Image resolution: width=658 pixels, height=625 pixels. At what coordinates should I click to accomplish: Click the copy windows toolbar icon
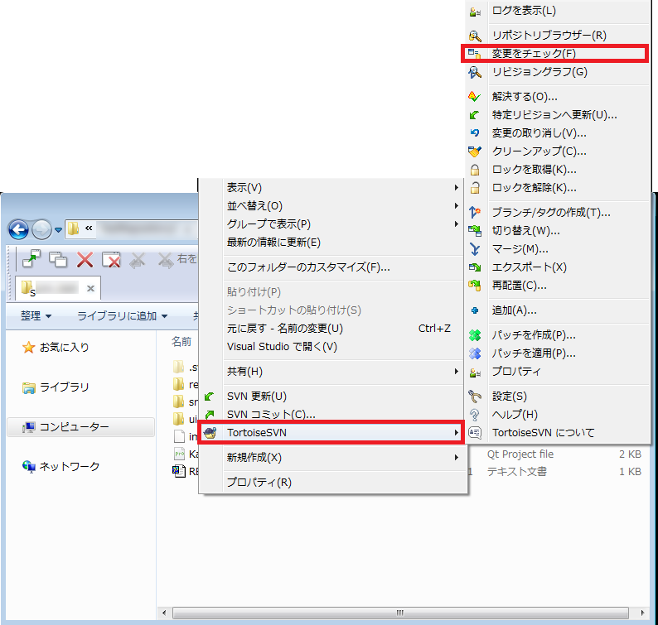(x=58, y=260)
